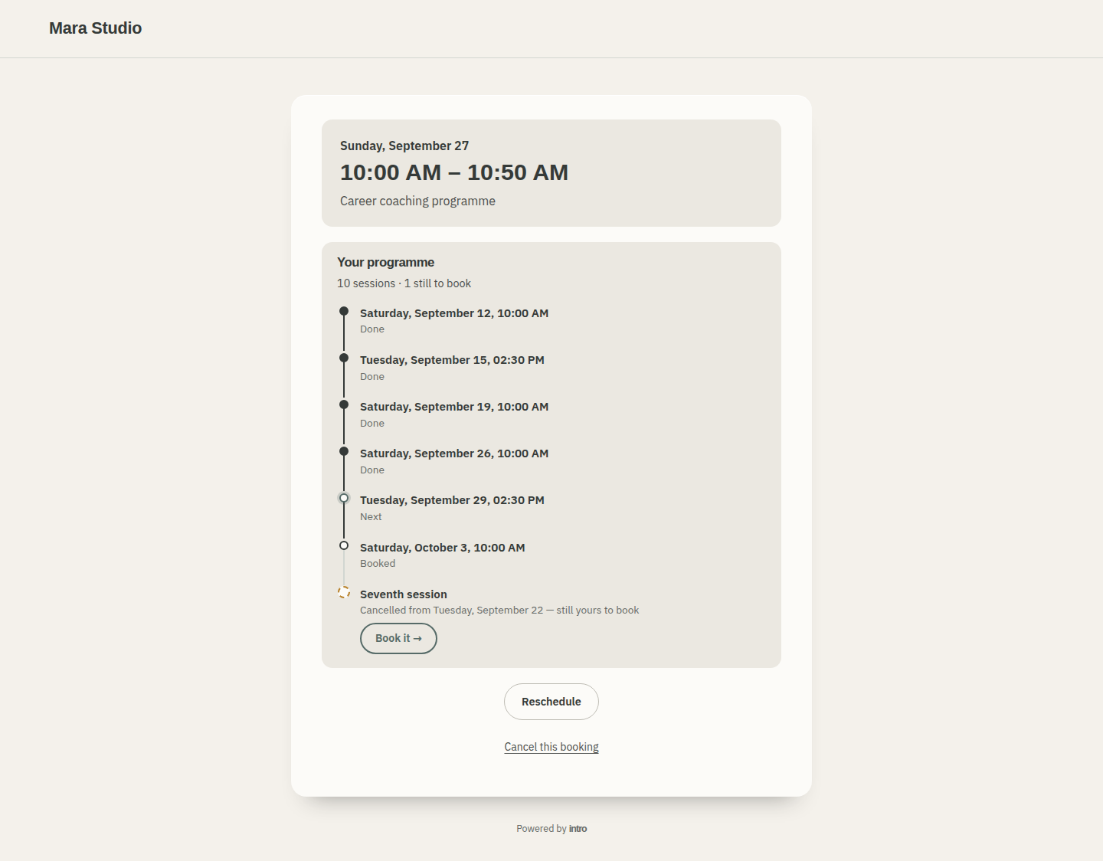This screenshot has width=1103, height=861.
Task: Select the text 'Saturday, September 12, 10:00 AM'
Action: 454,313
